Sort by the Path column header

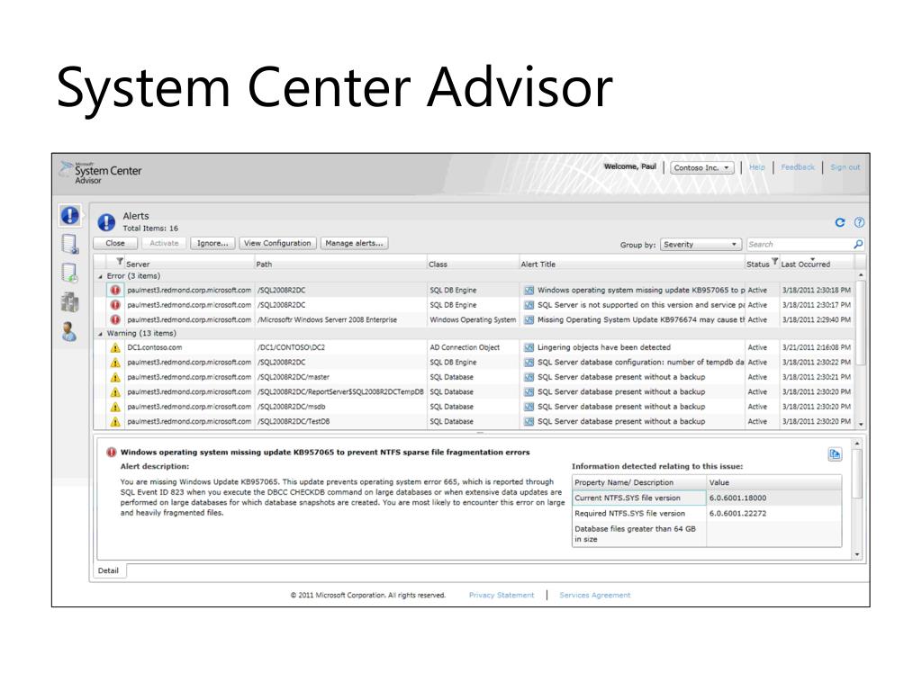(264, 264)
